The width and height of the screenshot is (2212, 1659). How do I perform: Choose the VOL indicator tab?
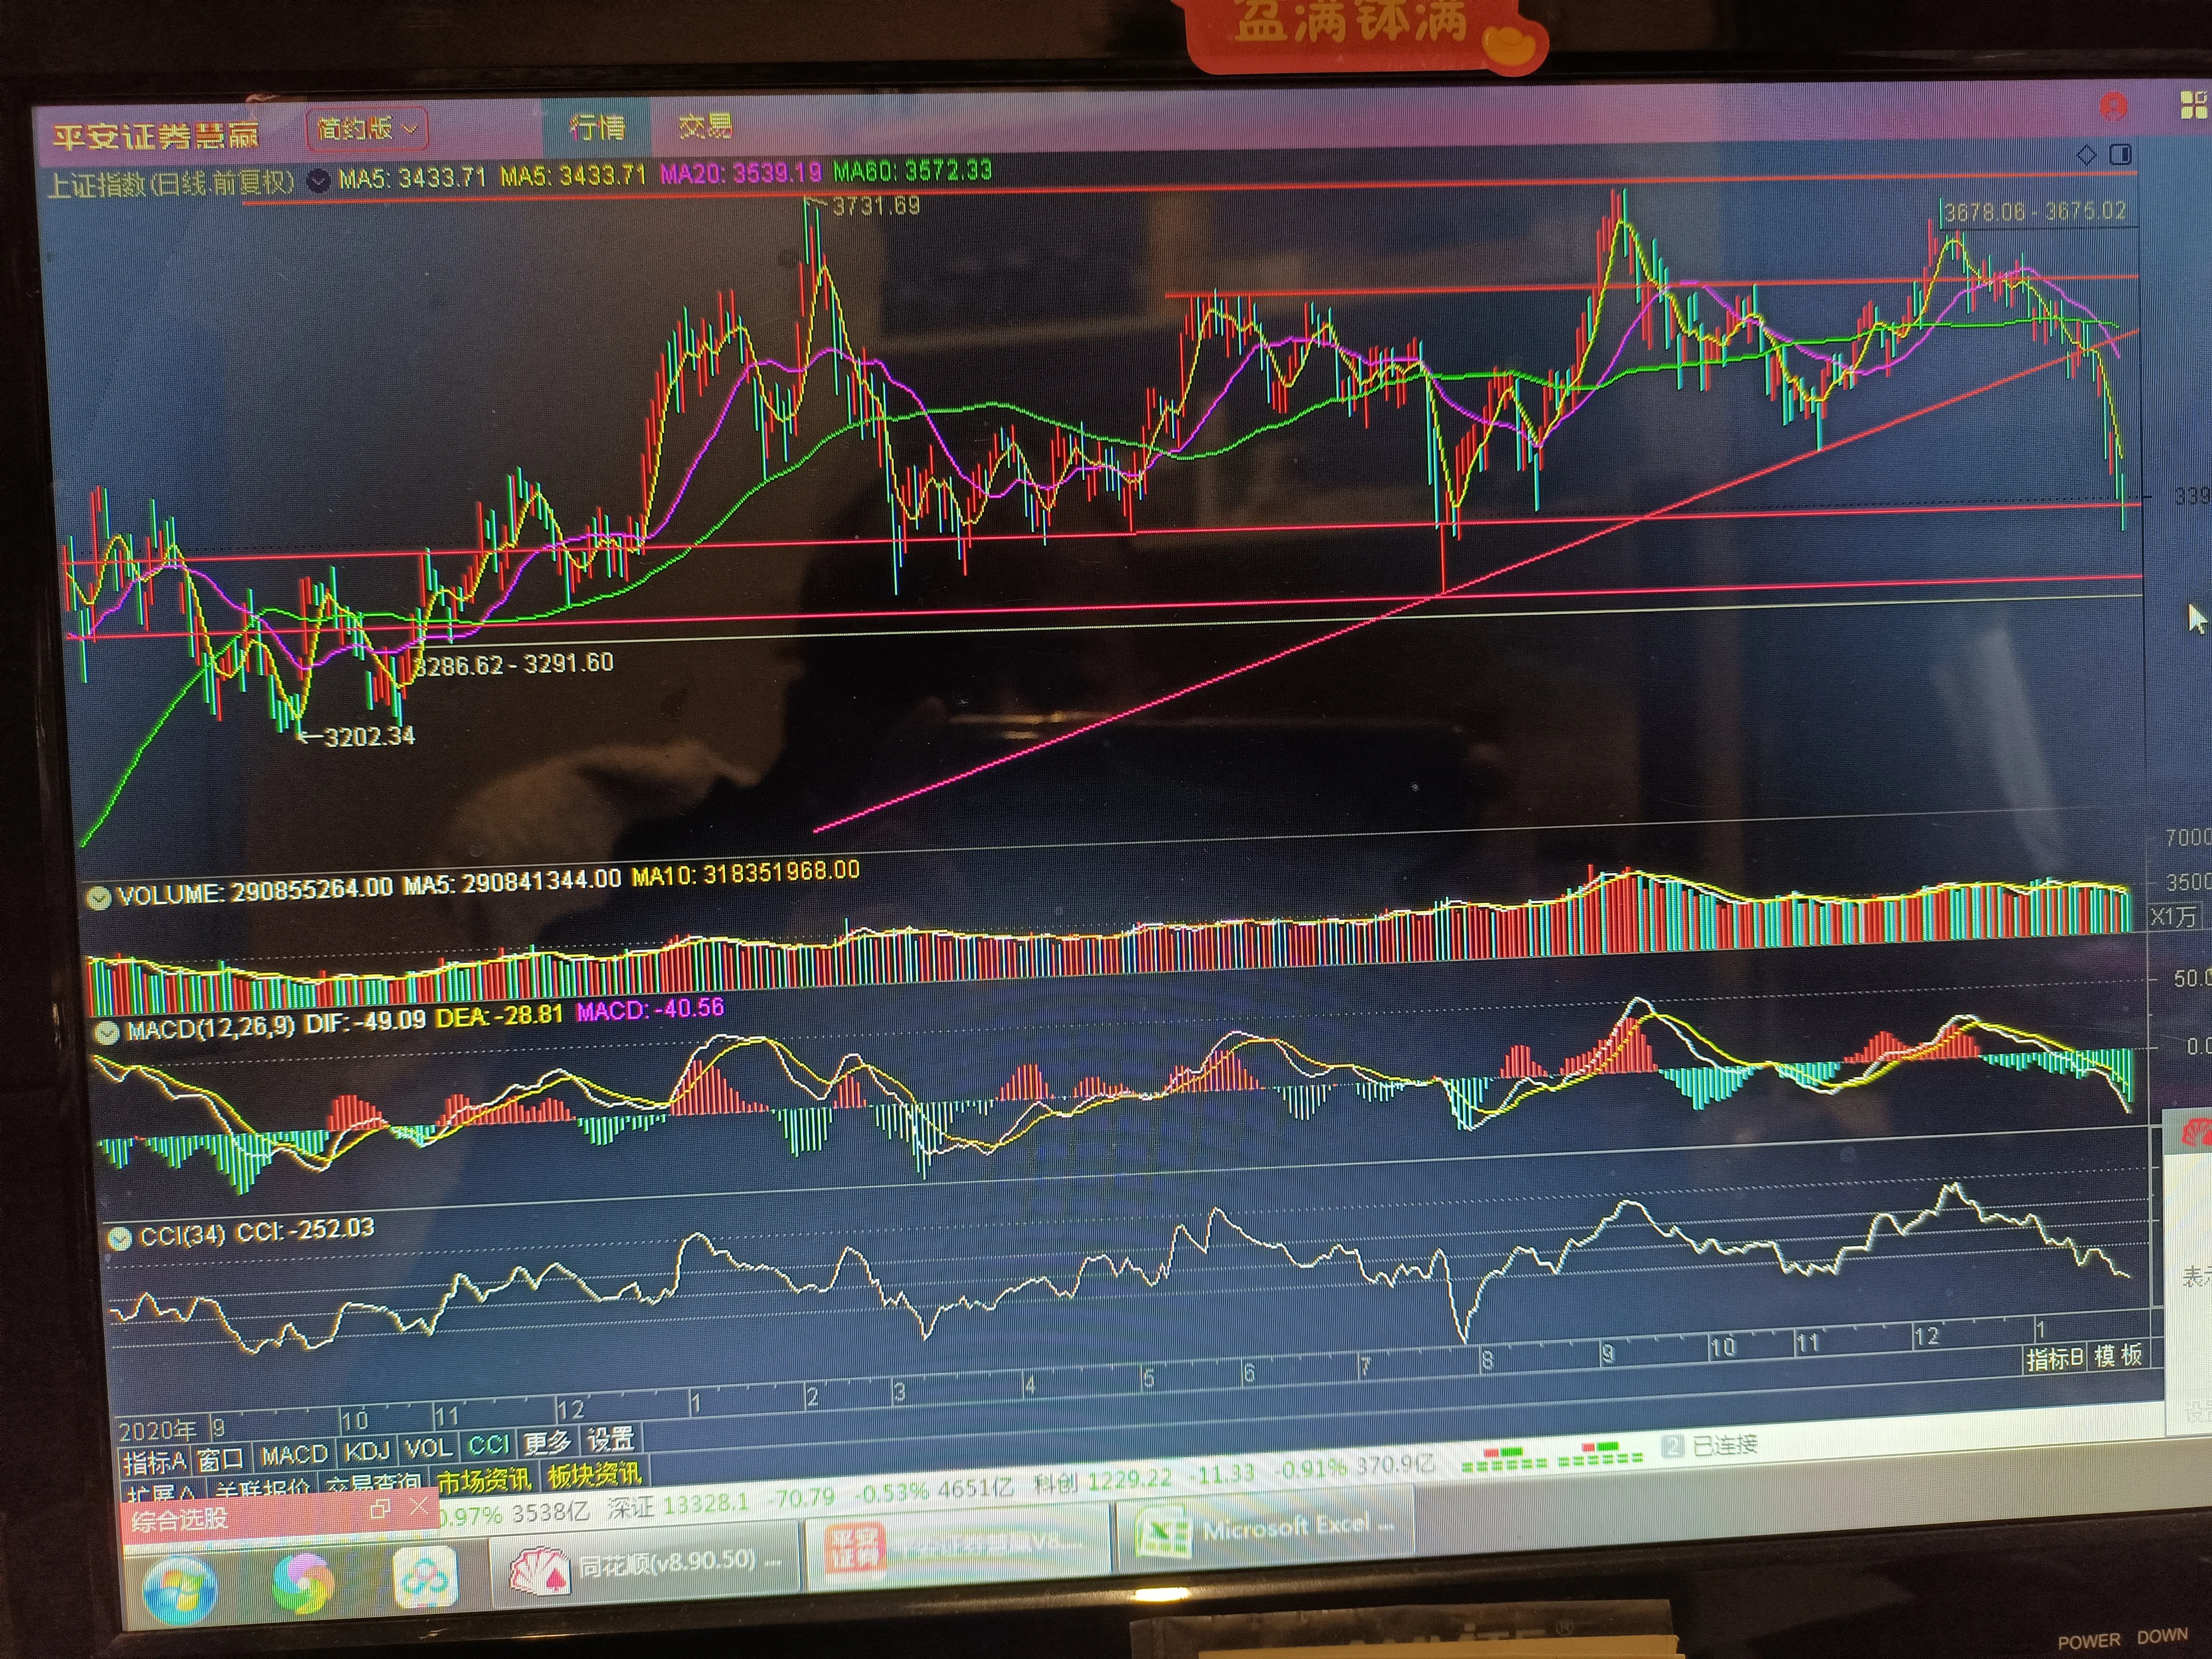coord(429,1448)
